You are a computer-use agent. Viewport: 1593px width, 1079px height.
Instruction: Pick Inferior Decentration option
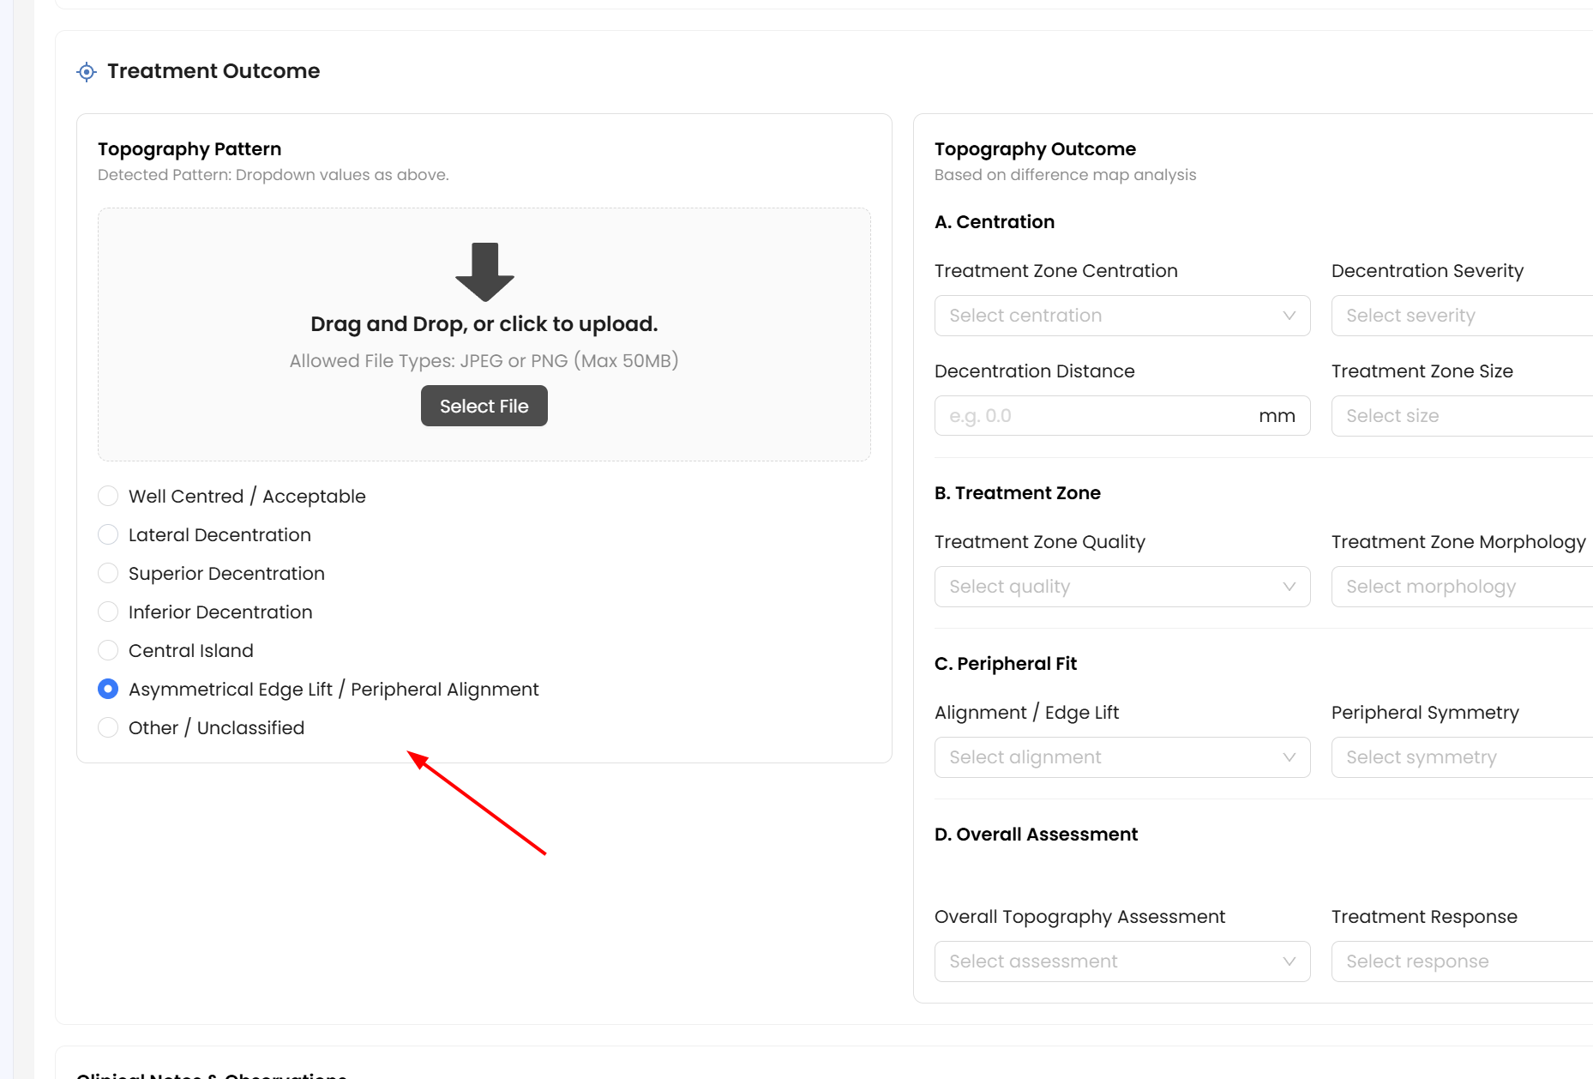point(108,612)
